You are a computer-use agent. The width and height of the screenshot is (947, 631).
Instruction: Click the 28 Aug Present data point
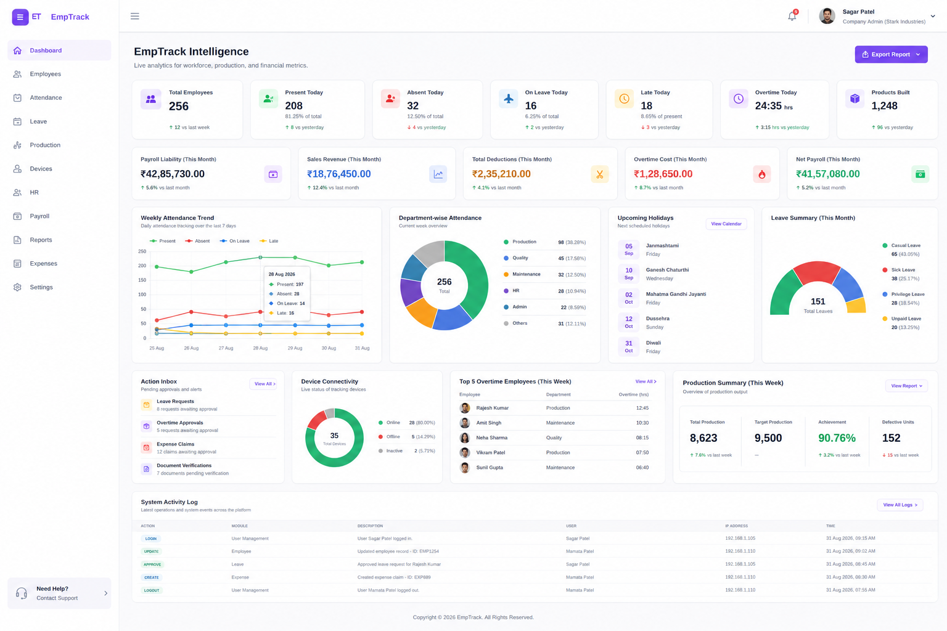coord(260,257)
